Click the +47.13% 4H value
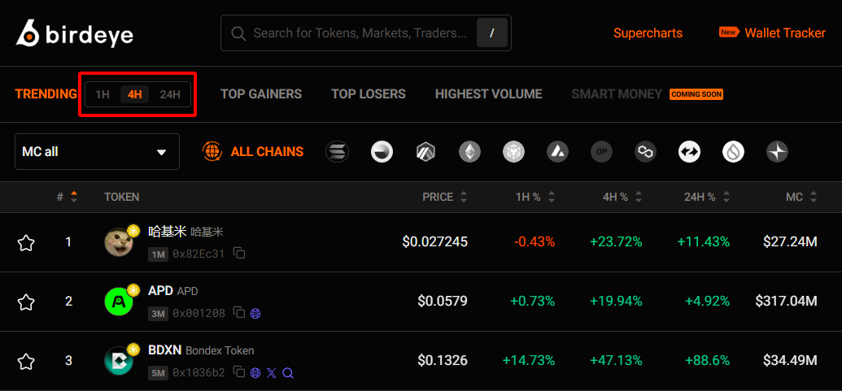The width and height of the screenshot is (842, 391). [x=616, y=360]
